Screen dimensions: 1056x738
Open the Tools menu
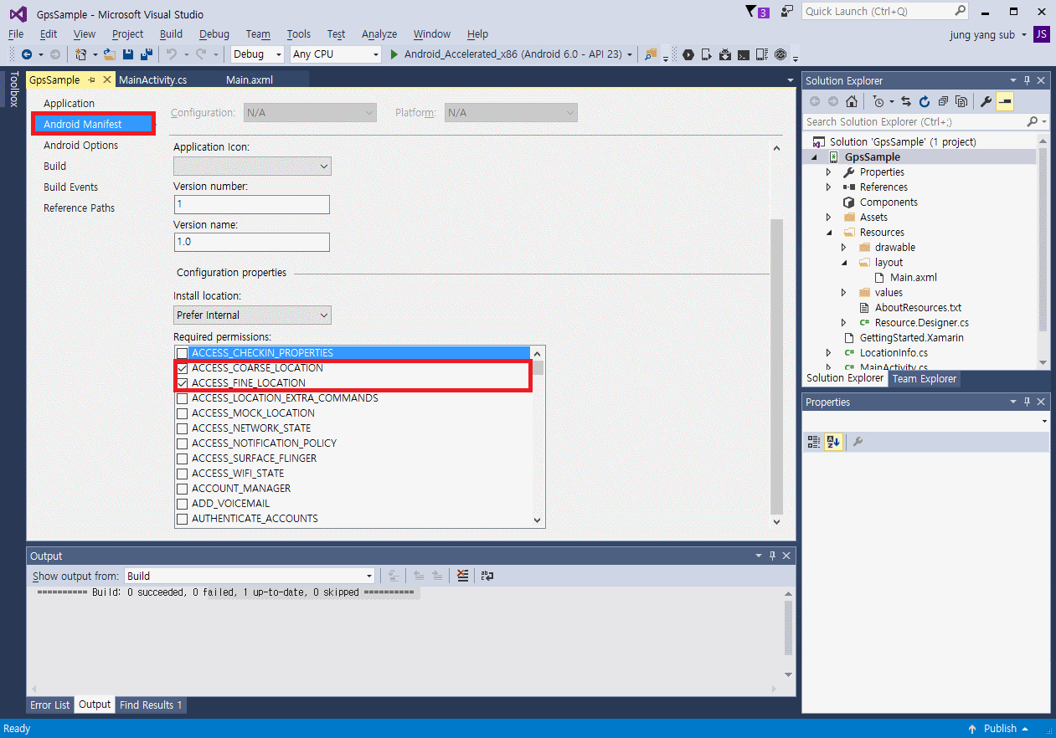(x=298, y=34)
